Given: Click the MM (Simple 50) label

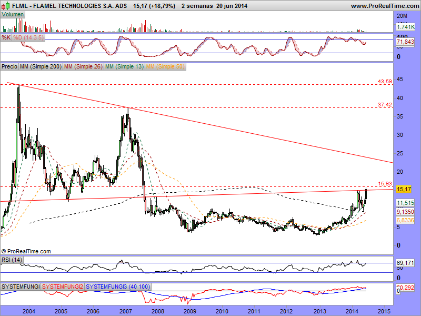Looking at the screenshot, I should (x=165, y=66).
